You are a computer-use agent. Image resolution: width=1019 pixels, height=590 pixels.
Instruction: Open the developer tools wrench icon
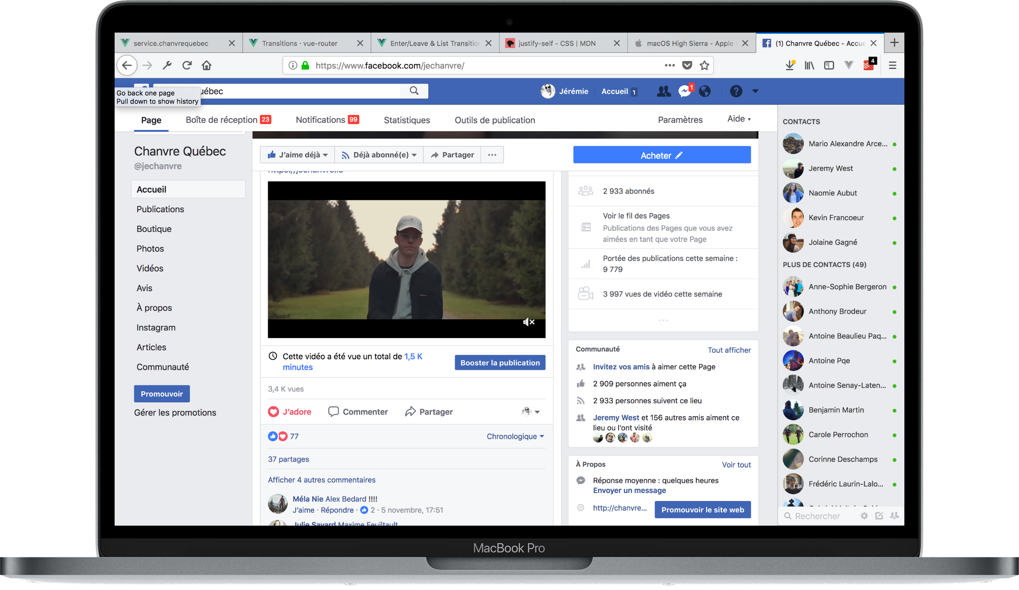167,66
